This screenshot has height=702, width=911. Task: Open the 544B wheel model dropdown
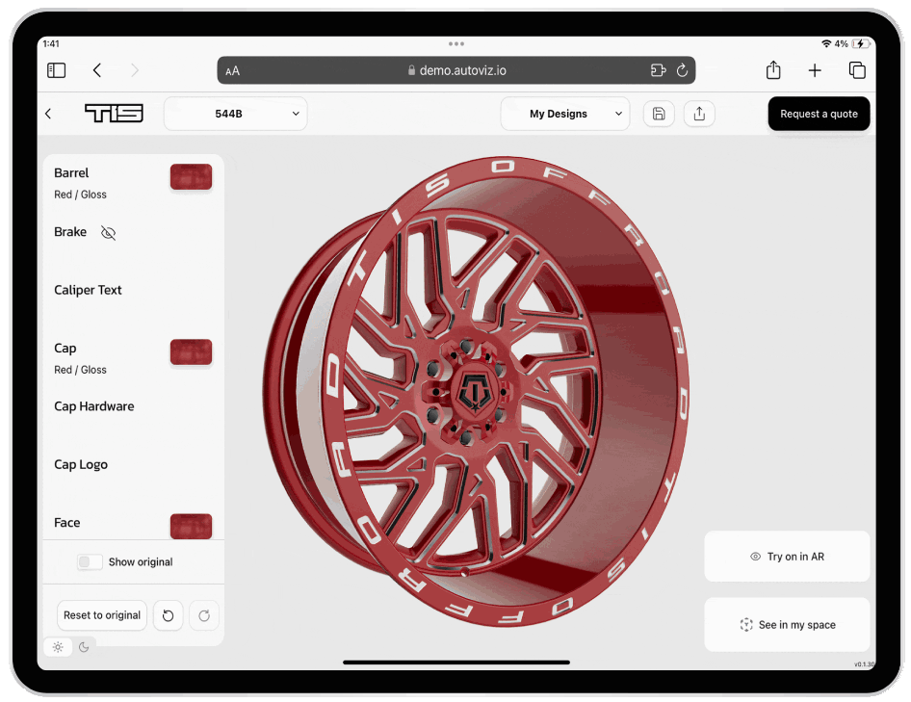[x=235, y=114]
